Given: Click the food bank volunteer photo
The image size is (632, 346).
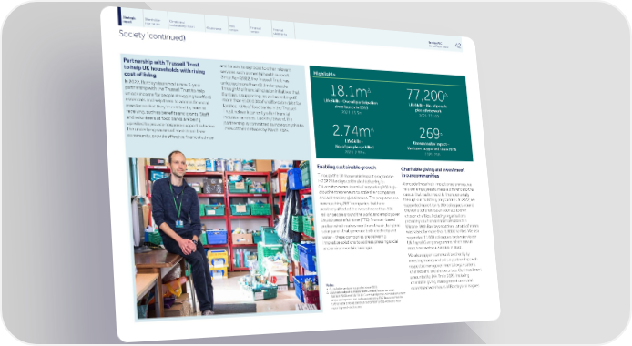Looking at the screenshot, I should click(225, 236).
